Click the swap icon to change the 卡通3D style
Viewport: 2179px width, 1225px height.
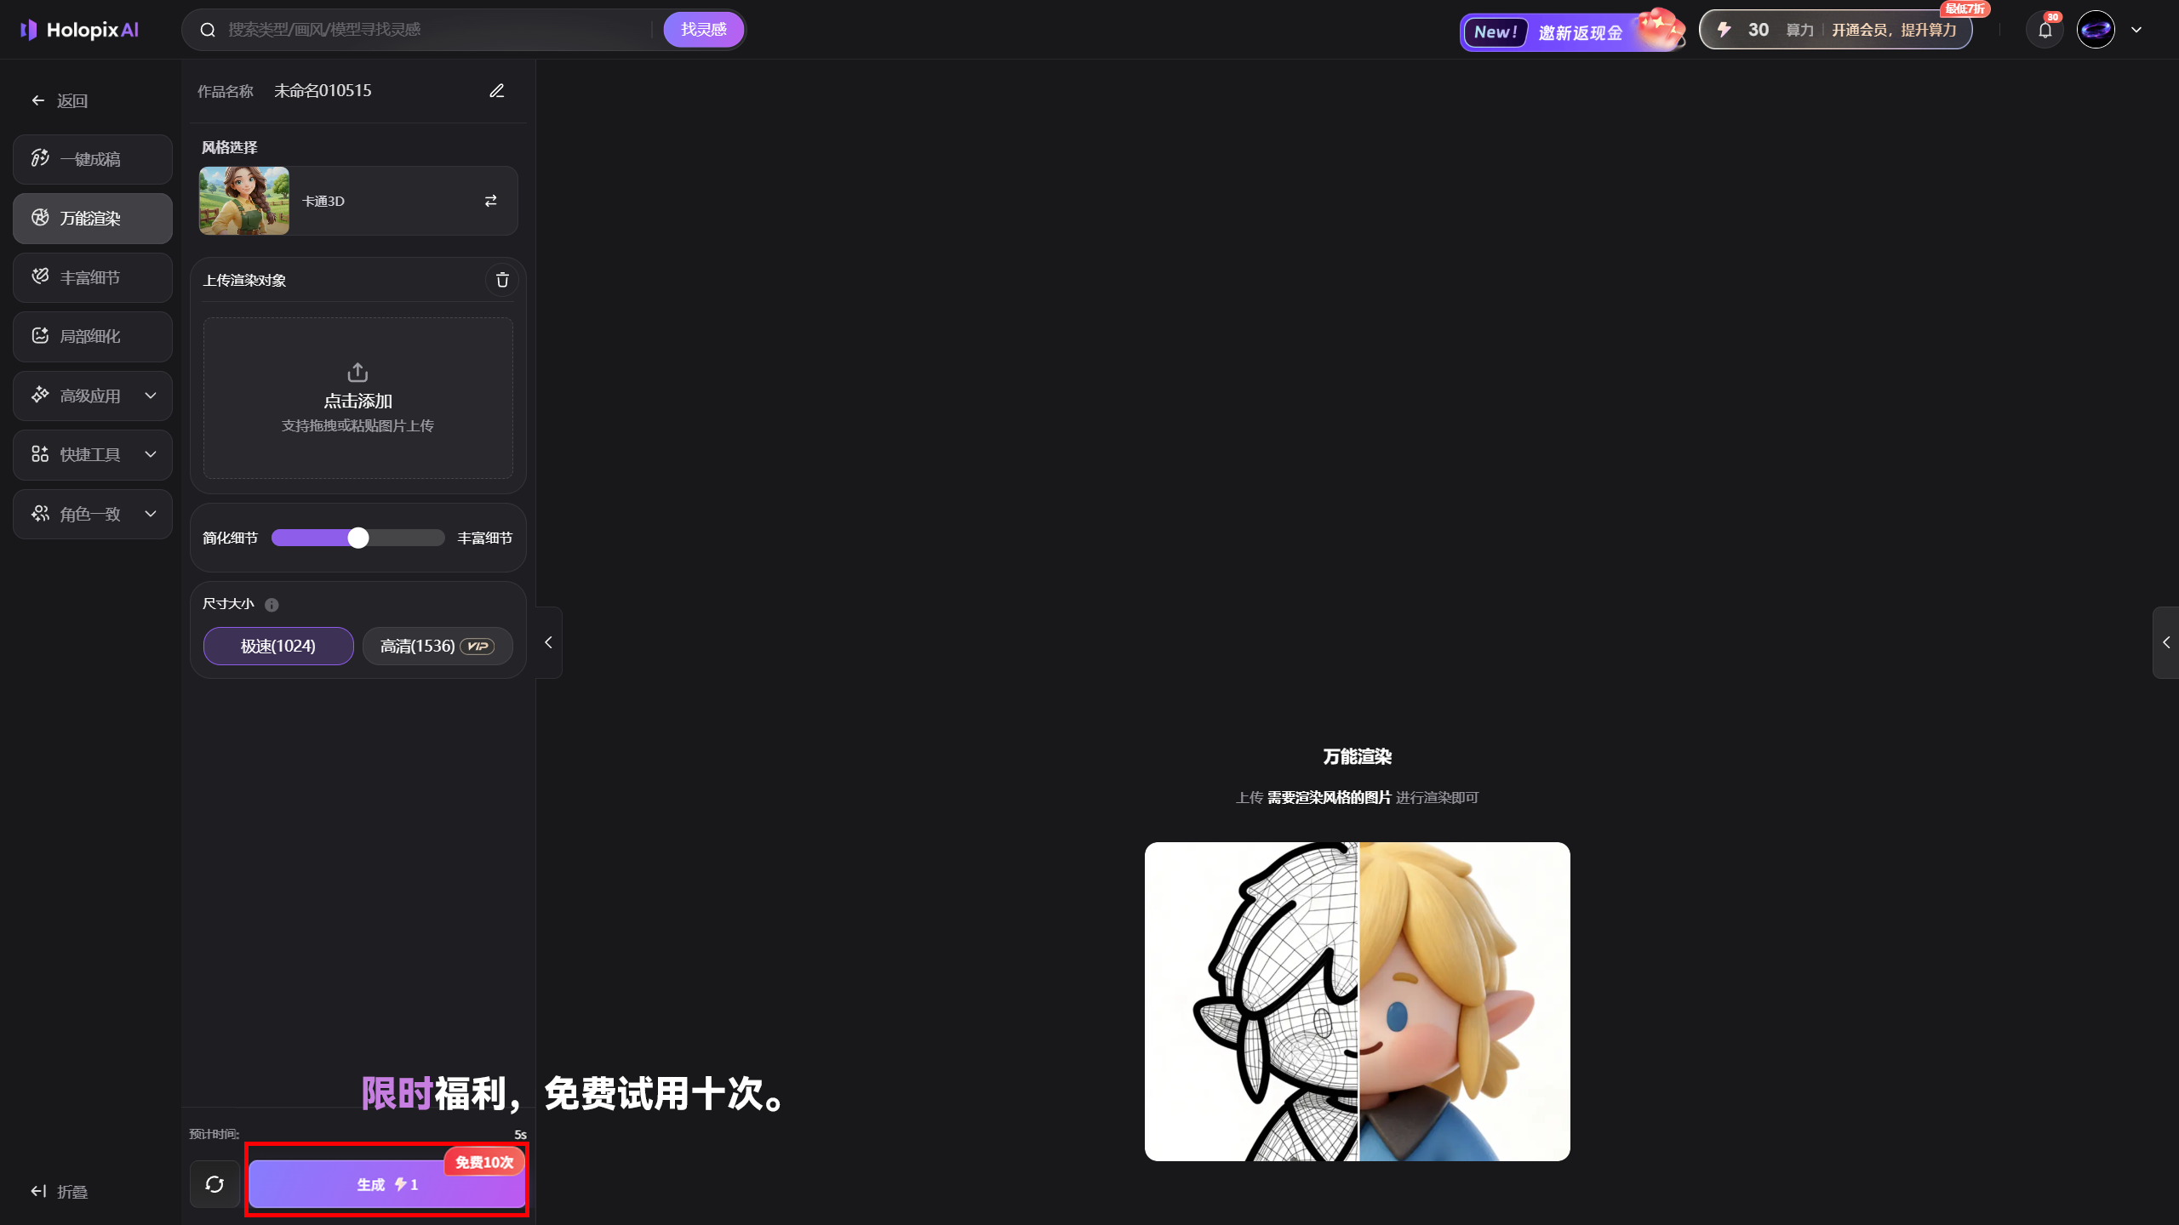click(491, 201)
